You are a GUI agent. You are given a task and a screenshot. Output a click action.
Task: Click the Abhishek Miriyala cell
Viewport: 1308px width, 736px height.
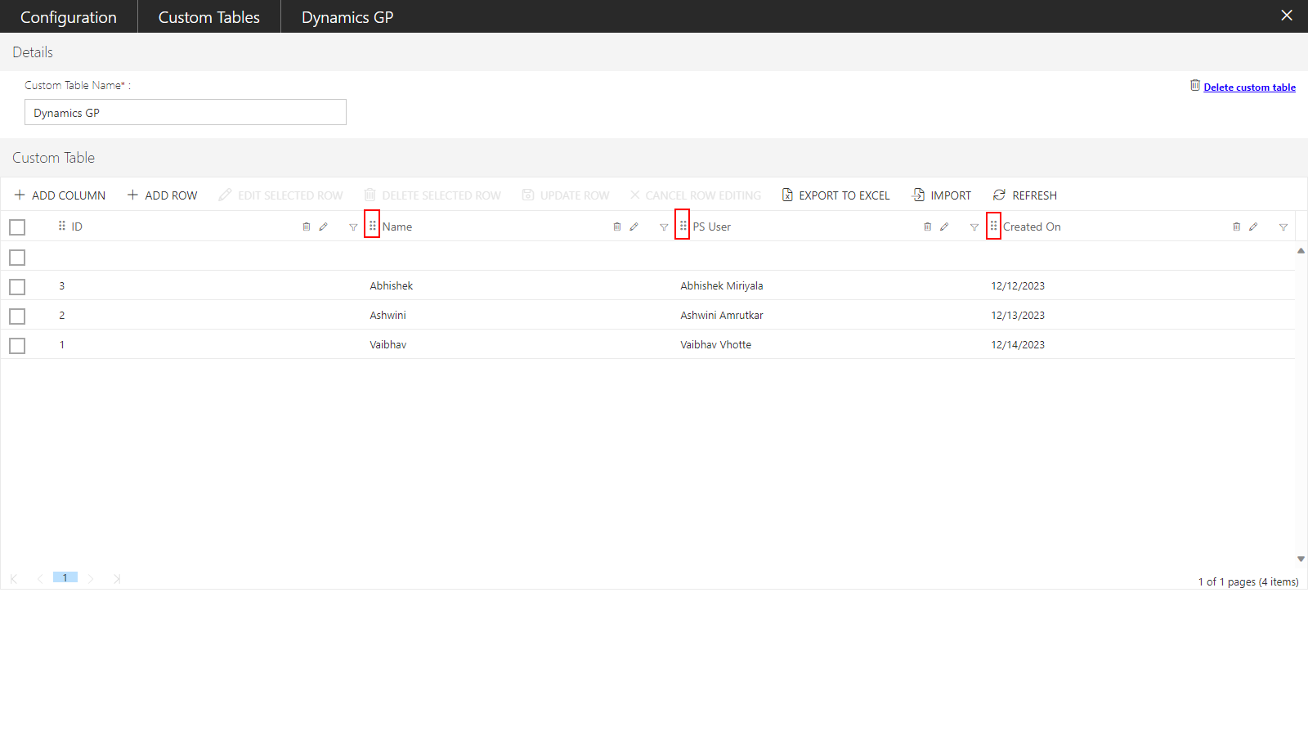click(x=722, y=286)
